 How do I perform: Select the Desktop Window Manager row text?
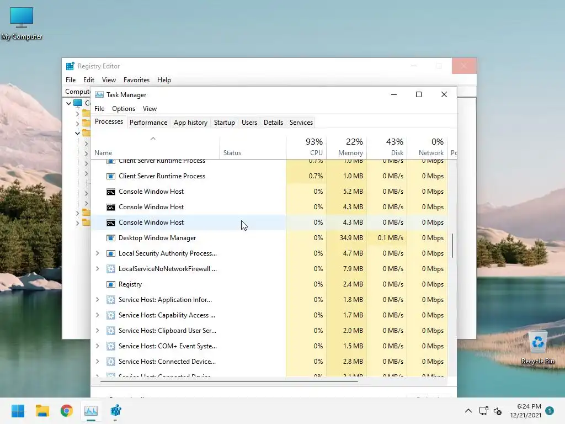[x=157, y=238]
